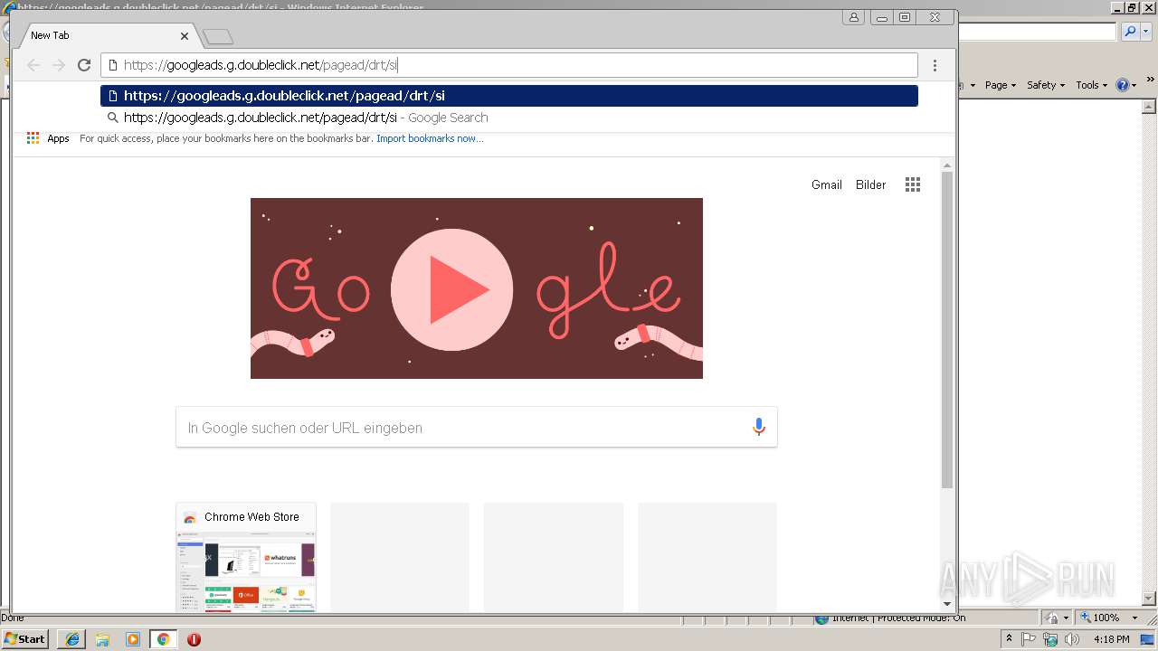Click the red Opera icon in taskbar
The image size is (1158, 651).
point(194,639)
